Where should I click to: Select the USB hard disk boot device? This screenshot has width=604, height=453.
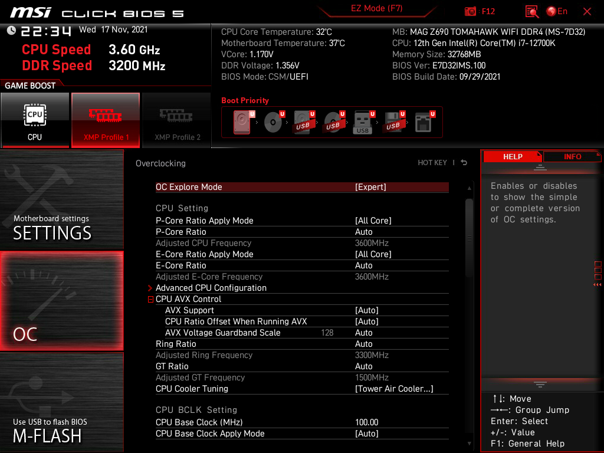pos(304,122)
